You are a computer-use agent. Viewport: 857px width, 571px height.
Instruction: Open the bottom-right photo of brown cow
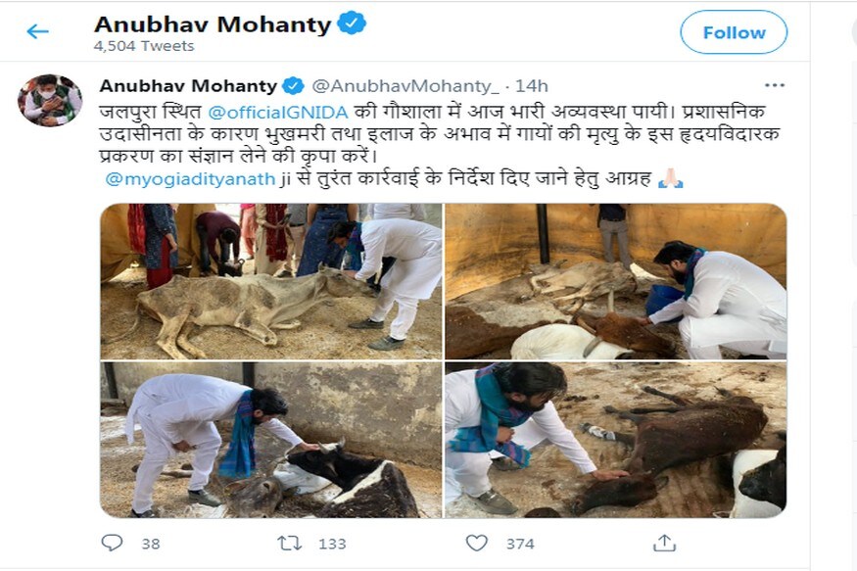[x=615, y=440]
